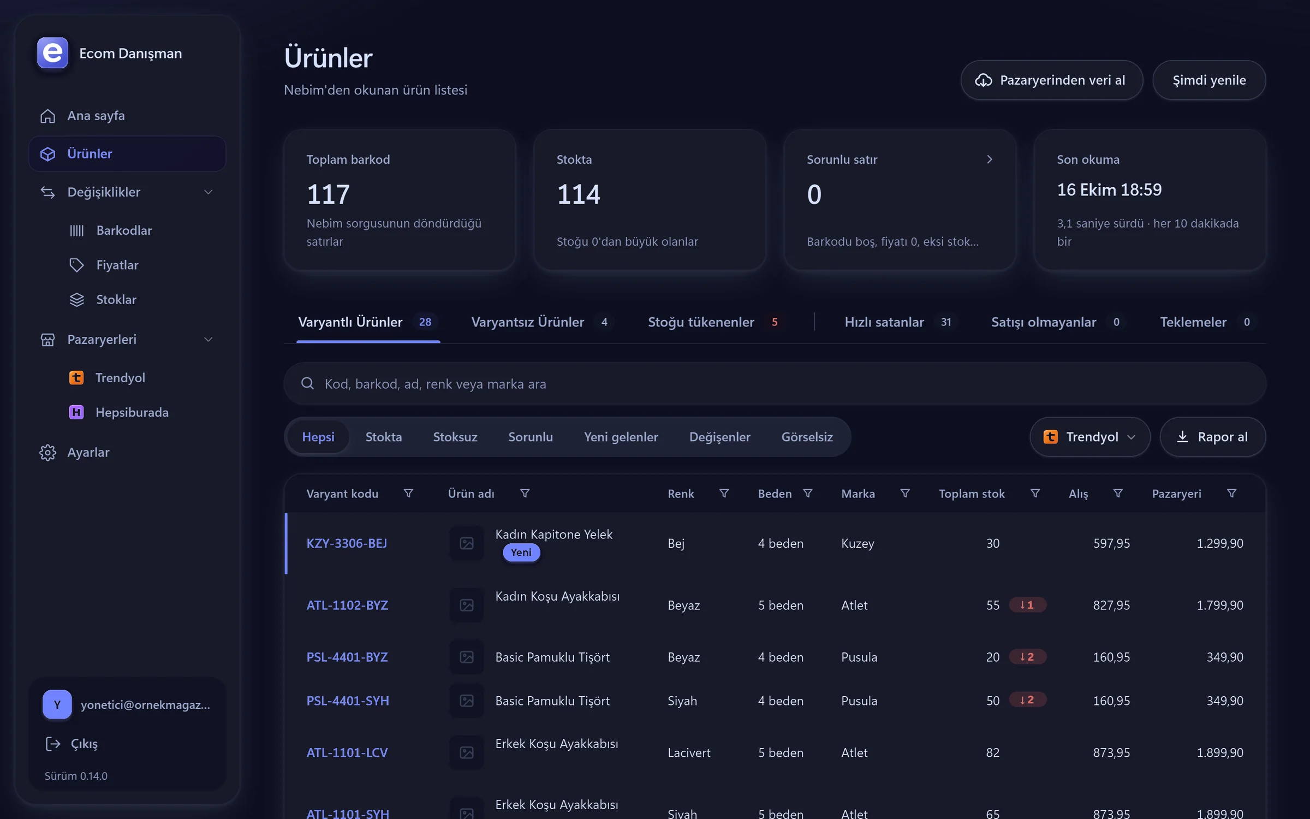This screenshot has height=819, width=1310.
Task: Click the Hepsiburada icon in sidebar
Action: pyautogui.click(x=76, y=412)
